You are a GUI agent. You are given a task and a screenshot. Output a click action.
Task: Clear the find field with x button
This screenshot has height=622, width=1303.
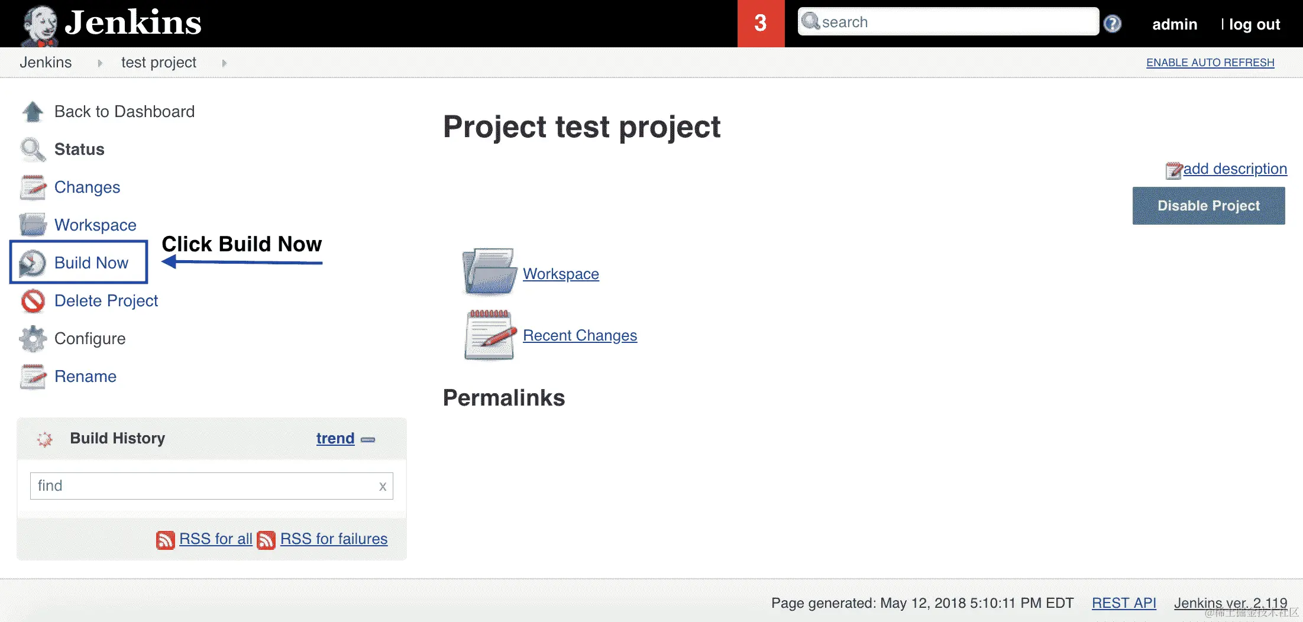click(x=383, y=487)
